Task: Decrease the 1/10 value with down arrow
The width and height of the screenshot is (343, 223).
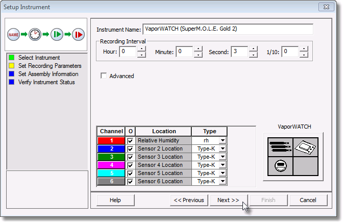Action: coord(304,55)
